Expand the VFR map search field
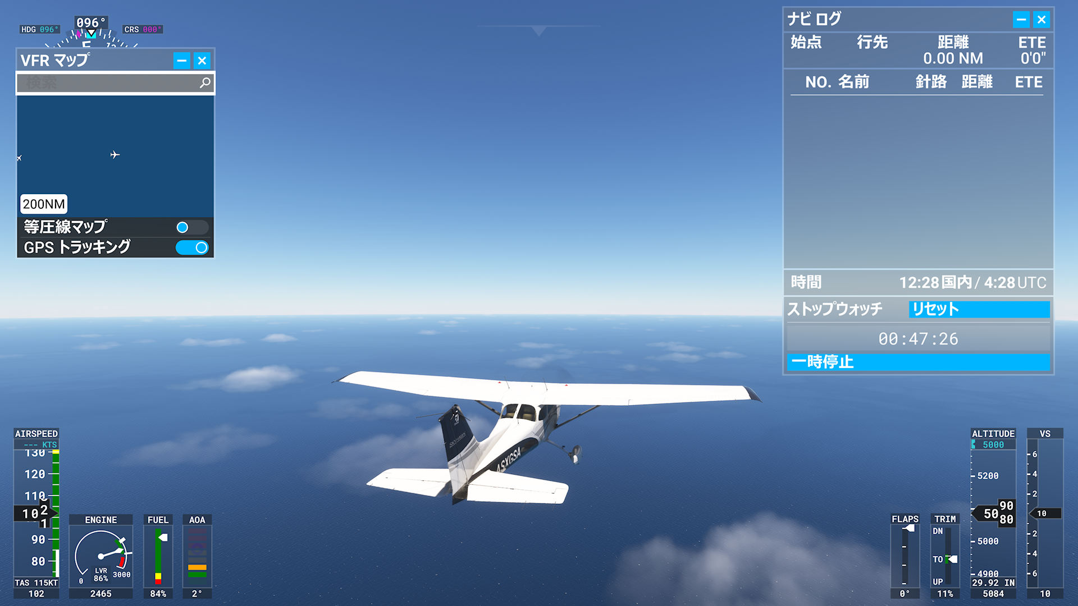1078x606 pixels. click(113, 83)
